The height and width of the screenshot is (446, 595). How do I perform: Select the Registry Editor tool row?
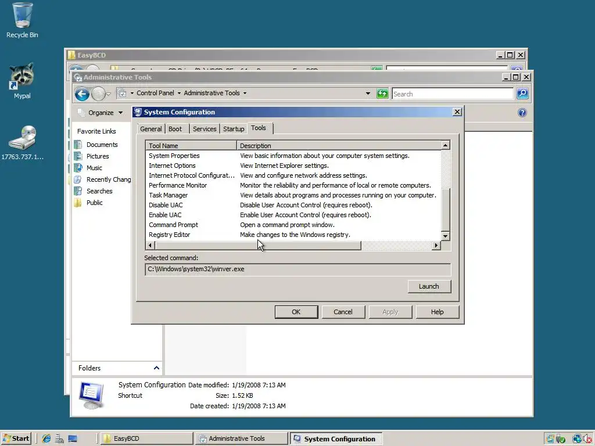pos(293,235)
